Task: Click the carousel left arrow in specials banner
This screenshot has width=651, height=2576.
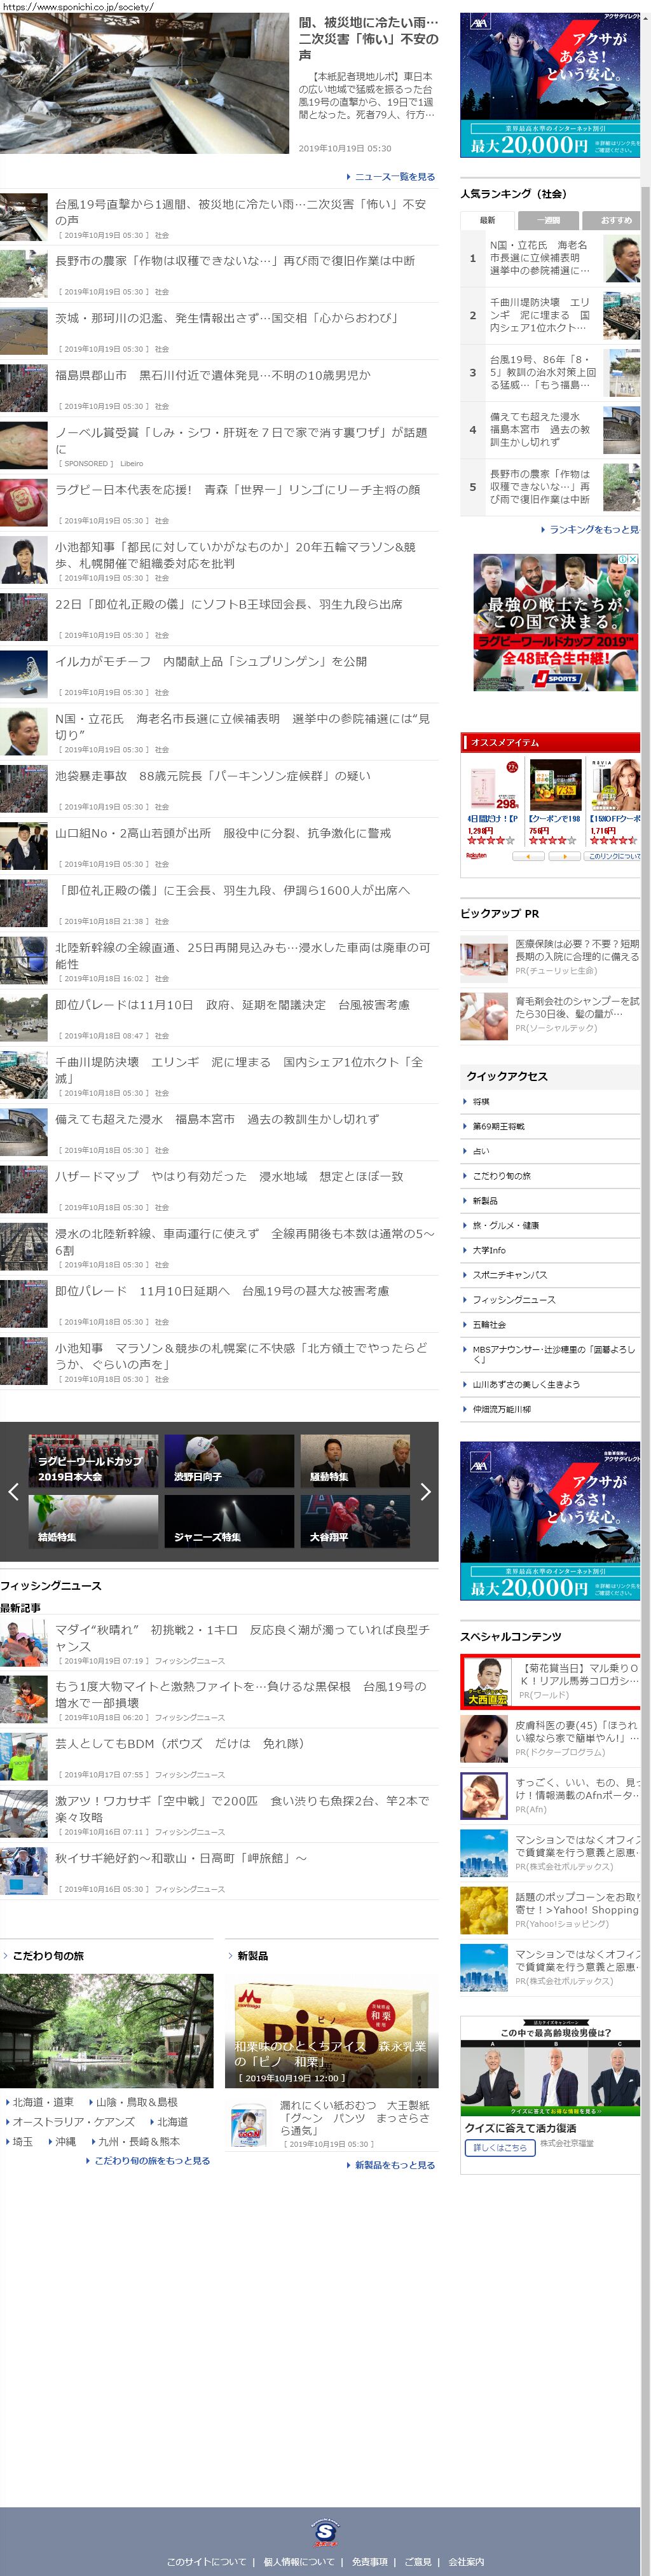Action: [x=13, y=1491]
